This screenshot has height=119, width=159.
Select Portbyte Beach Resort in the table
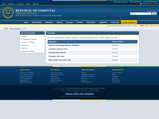[x=57, y=53]
